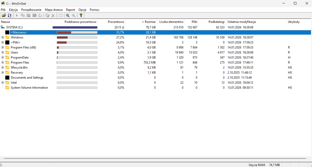Click the 35,7% value in <Nieznany> row

pos(120,32)
